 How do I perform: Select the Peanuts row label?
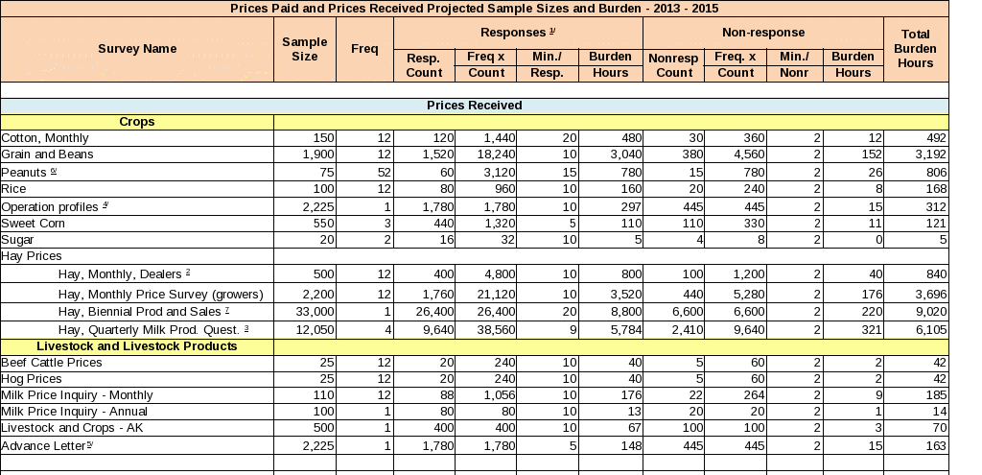(x=24, y=173)
